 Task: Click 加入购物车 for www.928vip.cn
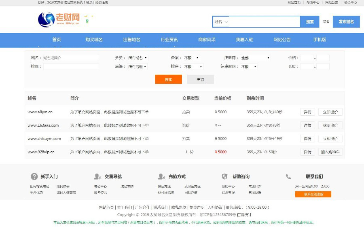tap(330, 152)
